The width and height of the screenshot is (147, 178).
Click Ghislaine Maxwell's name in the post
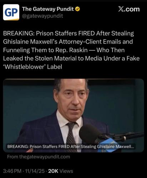click(x=30, y=42)
